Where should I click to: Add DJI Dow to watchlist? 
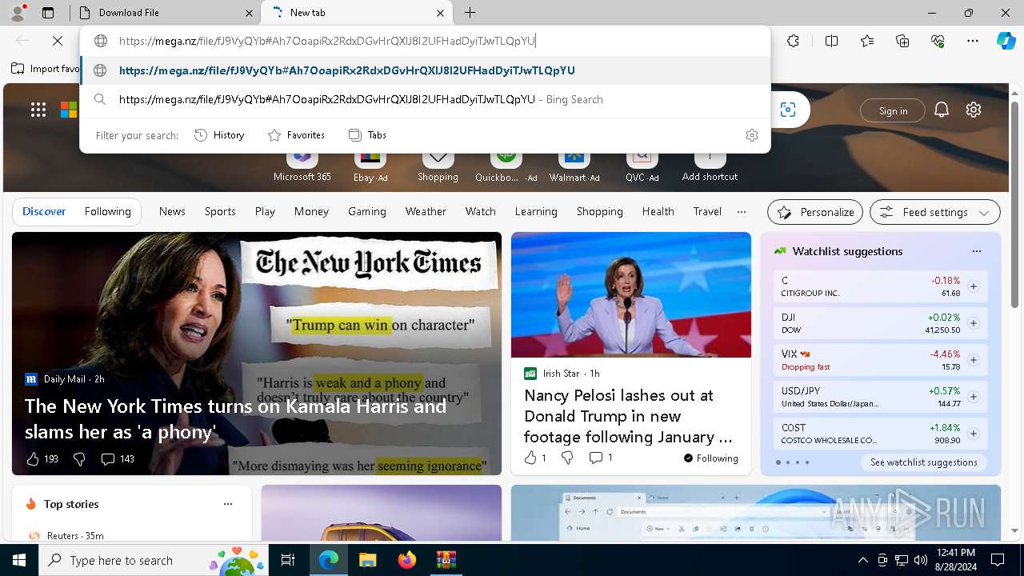coord(974,323)
